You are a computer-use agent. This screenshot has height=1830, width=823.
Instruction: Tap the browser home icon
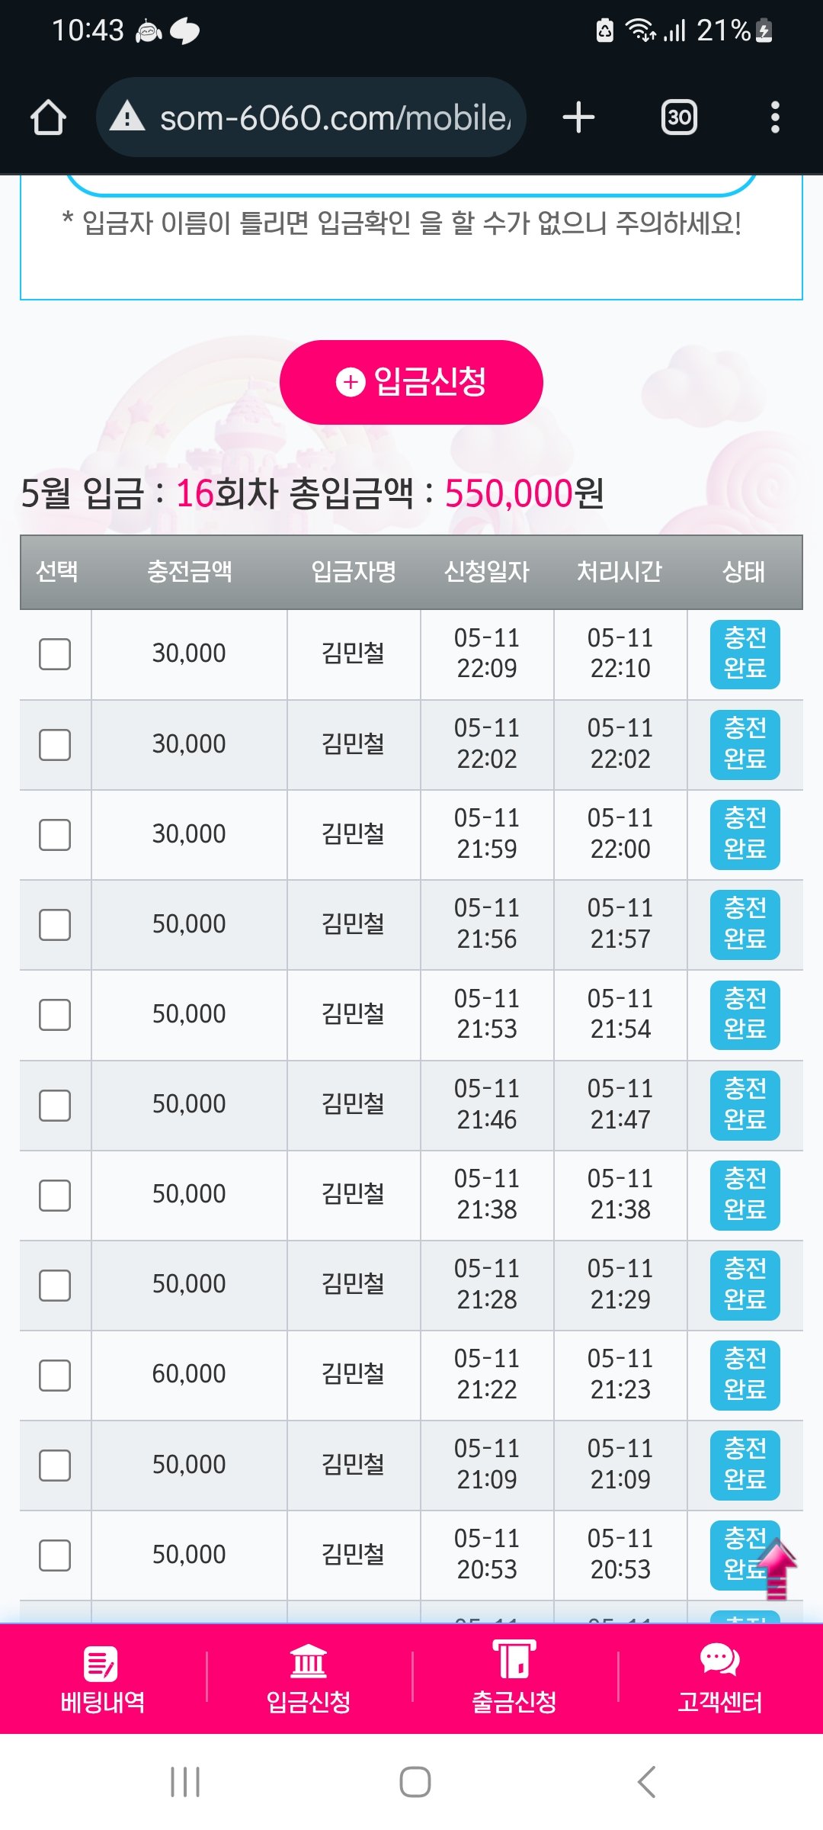coord(48,117)
